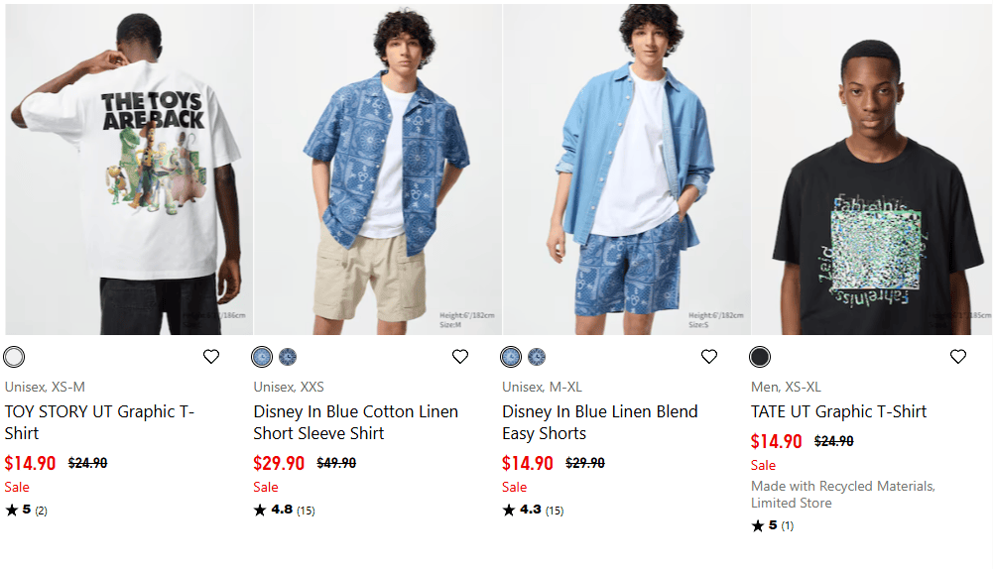This screenshot has width=993, height=569.
Task: Open TATE UT Graphic T-Shirt title link
Action: click(838, 411)
